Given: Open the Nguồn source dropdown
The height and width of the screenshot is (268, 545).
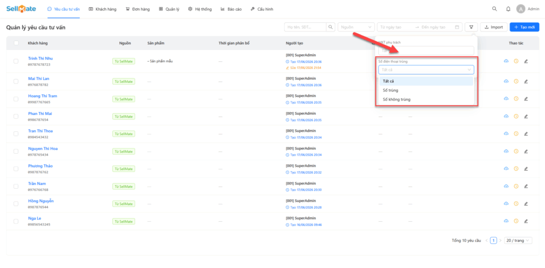Looking at the screenshot, I should click(356, 27).
